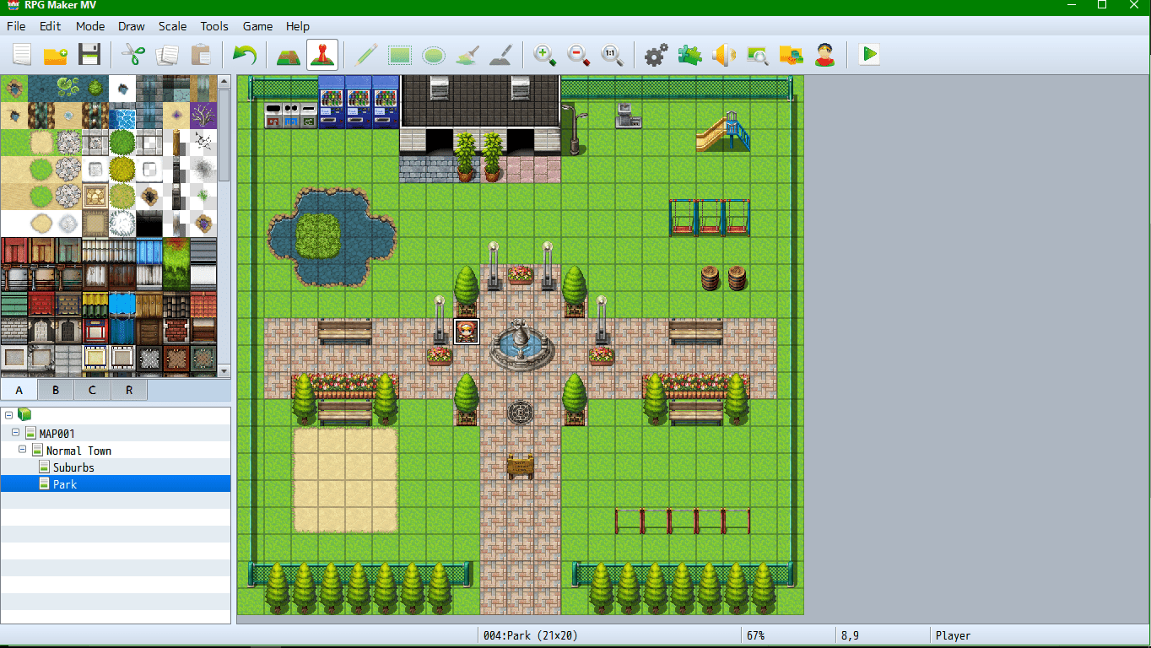Viewport: 1151px width, 648px height.
Task: Select the Suburbs map
Action: 73,467
